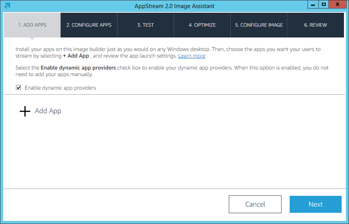Maximize the Image Assistant window
Screen dimensions: 349x224
(x=324, y=4)
